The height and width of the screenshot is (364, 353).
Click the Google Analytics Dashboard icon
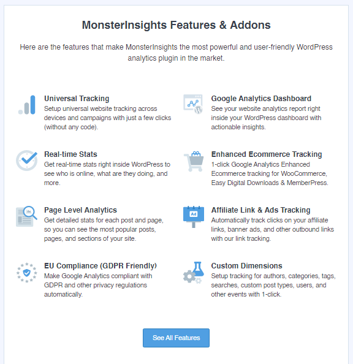193,104
